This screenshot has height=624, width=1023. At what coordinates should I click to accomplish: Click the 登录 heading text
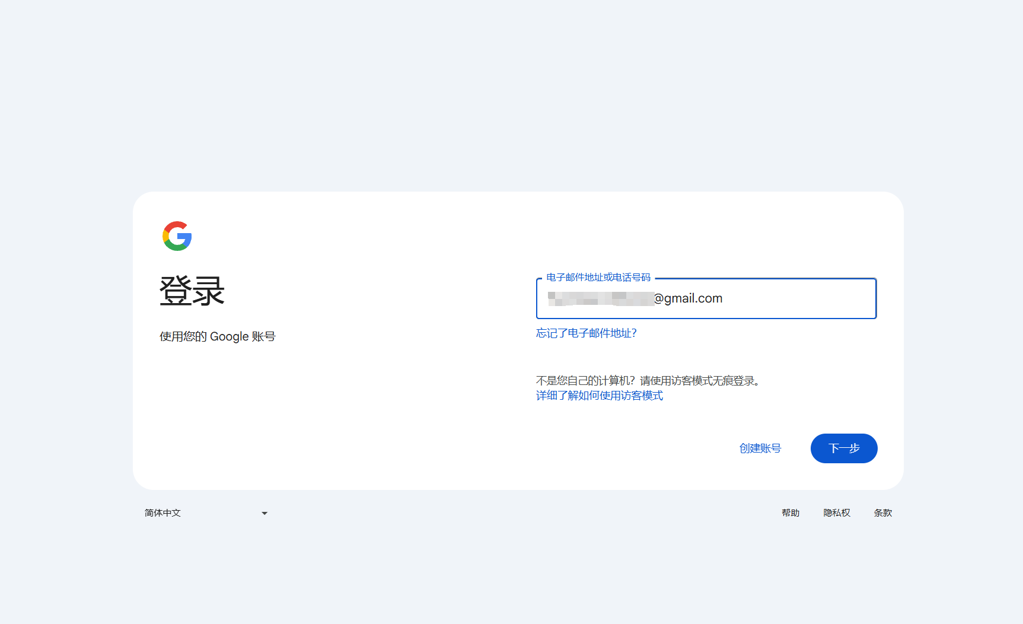[x=192, y=291]
